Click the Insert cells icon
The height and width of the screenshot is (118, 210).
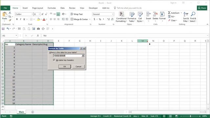148,14
